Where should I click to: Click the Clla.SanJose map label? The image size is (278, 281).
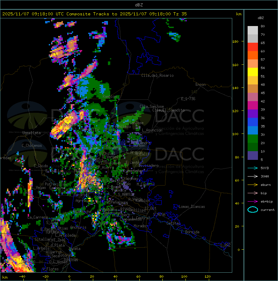pos(152,106)
